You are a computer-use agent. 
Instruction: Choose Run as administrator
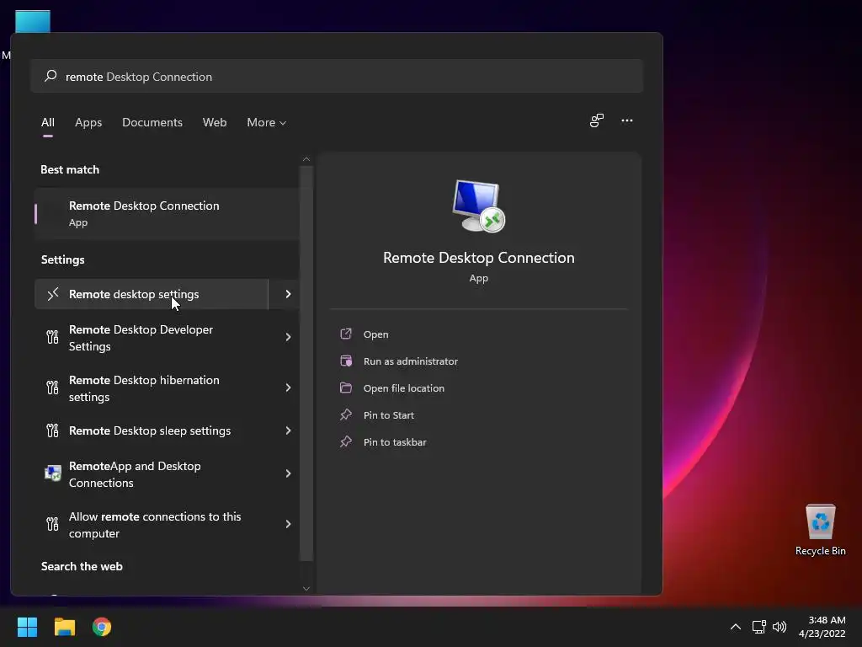point(411,361)
